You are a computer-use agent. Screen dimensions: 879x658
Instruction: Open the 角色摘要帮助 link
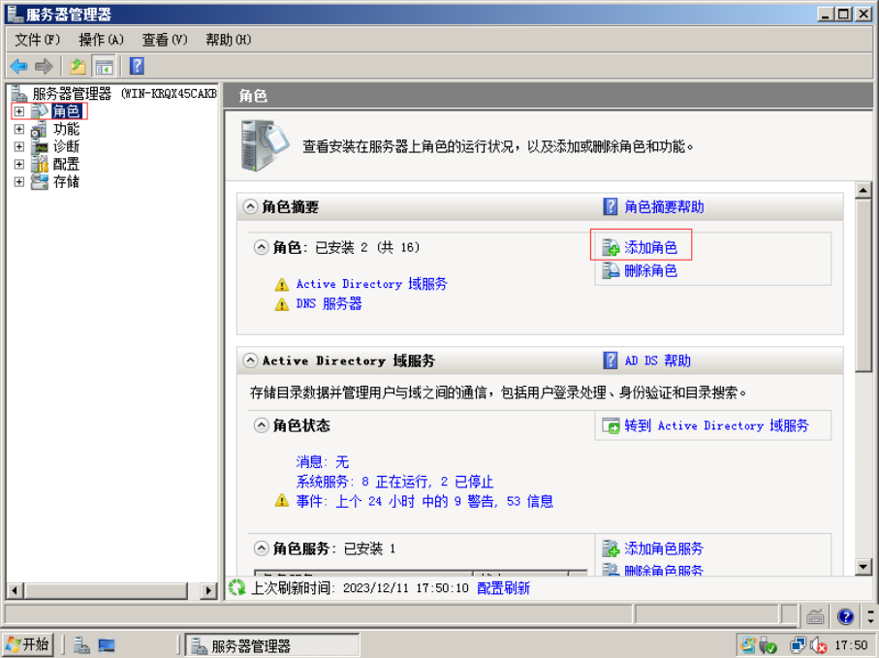pyautogui.click(x=664, y=206)
